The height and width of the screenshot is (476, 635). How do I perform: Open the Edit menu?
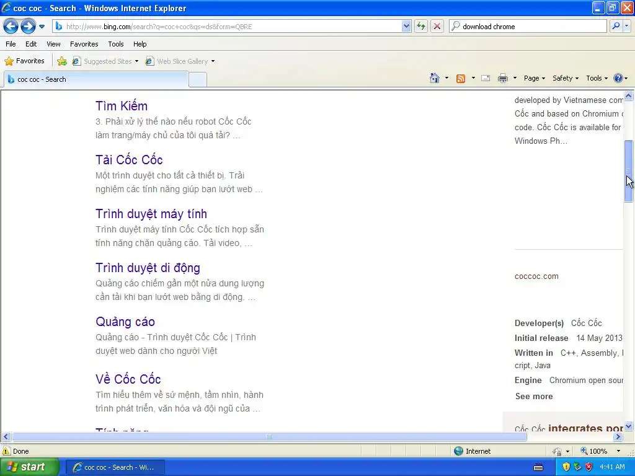(x=31, y=44)
